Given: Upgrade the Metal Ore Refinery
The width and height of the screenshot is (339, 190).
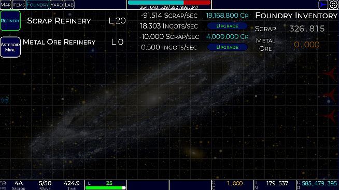Looking at the screenshot, I should click(x=227, y=47).
